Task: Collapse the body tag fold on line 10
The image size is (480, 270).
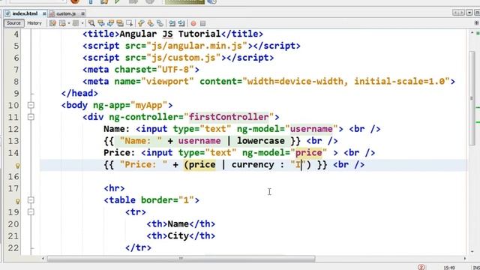Action: 31,105
